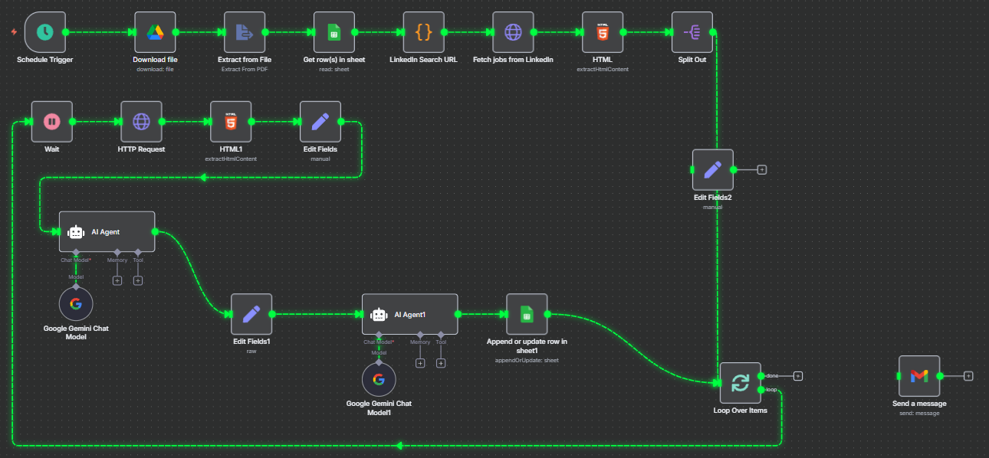The image size is (989, 458).
Task: Click the HTTP Request node
Action: click(x=141, y=121)
